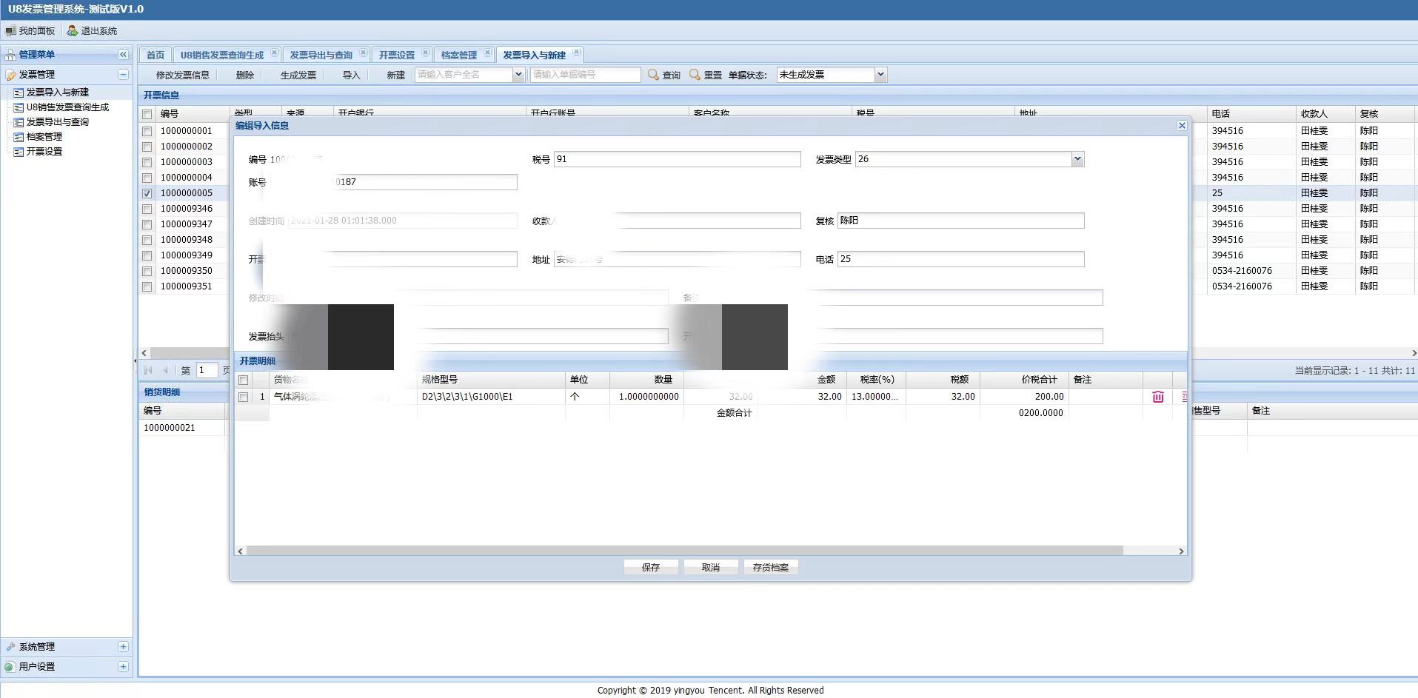Check row 1000000002 checkbox
The width and height of the screenshot is (1418, 698).
click(147, 147)
